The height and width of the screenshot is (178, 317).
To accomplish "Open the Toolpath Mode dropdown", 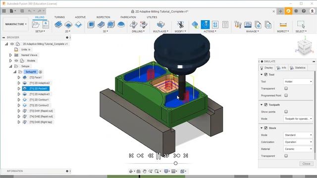I will 298,119.
